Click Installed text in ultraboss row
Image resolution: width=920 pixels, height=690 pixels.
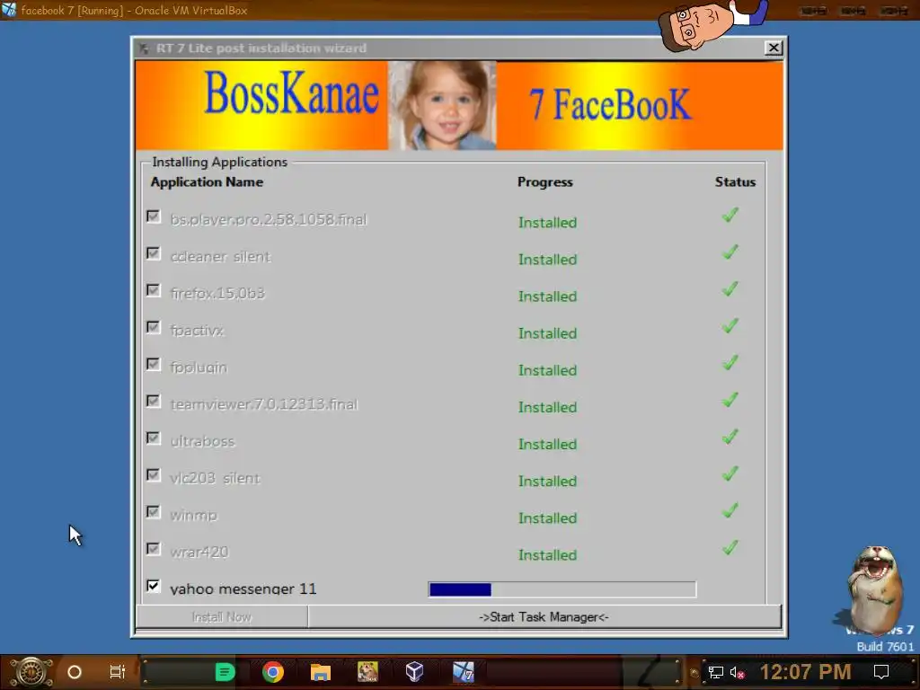[547, 444]
